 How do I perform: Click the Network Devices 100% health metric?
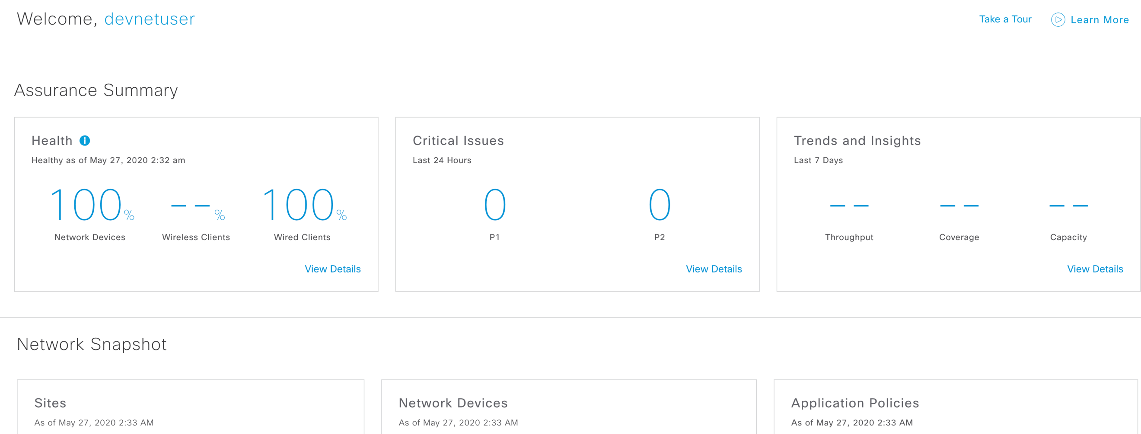(x=89, y=206)
